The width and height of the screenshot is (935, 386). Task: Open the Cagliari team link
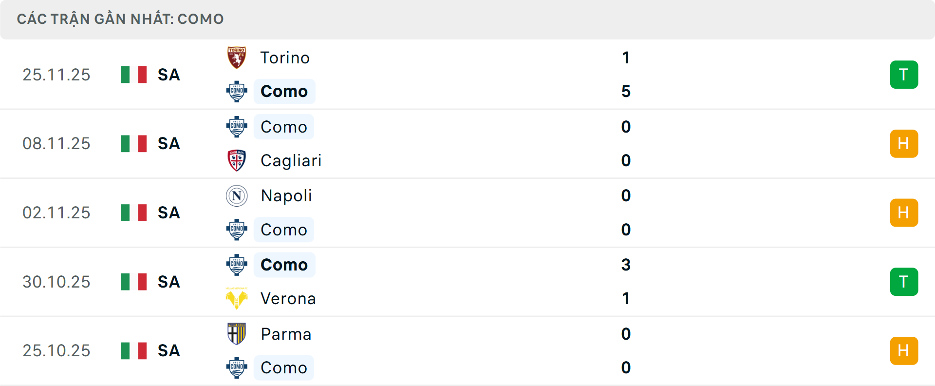291,160
